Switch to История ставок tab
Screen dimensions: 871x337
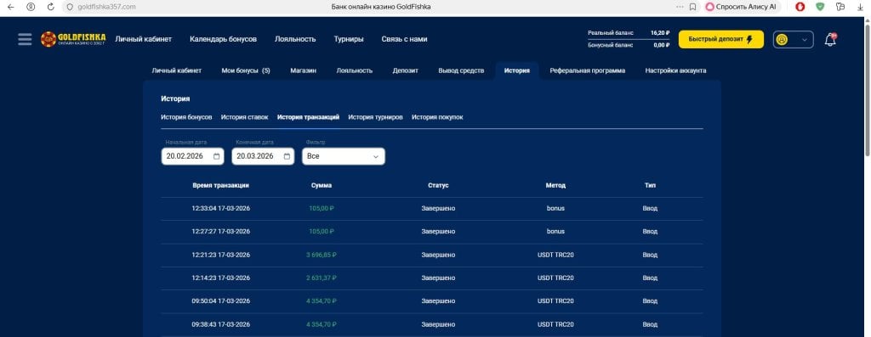pos(244,117)
